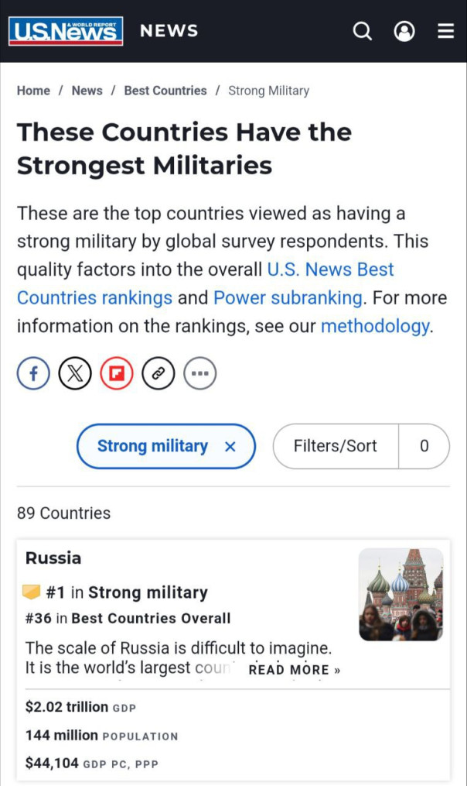Open the hamburger menu
Image resolution: width=467 pixels, height=786 pixels.
click(445, 31)
